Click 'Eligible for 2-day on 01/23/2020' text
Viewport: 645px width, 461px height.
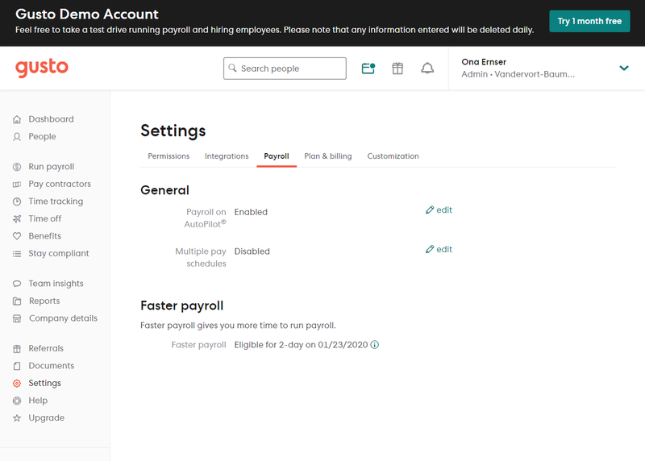[301, 345]
